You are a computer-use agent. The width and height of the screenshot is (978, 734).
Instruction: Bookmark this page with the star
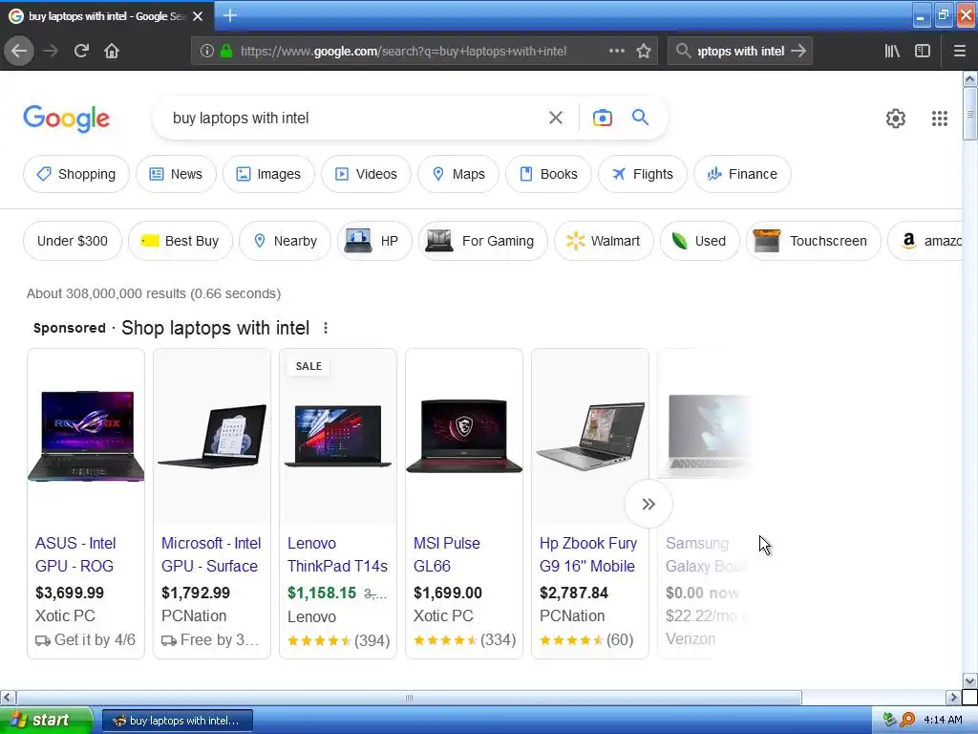pos(644,51)
